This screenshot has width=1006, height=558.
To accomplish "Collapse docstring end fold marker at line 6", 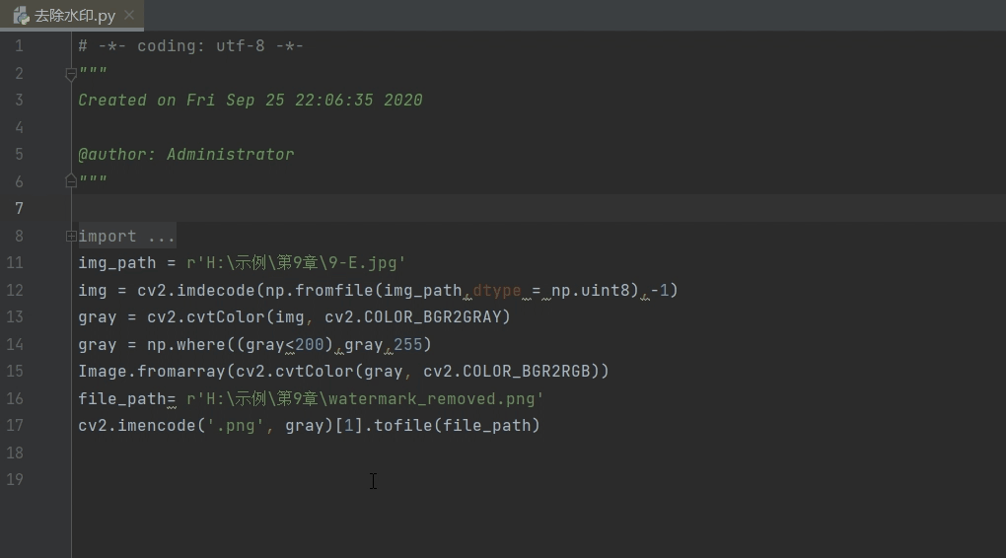I will pos(71,180).
